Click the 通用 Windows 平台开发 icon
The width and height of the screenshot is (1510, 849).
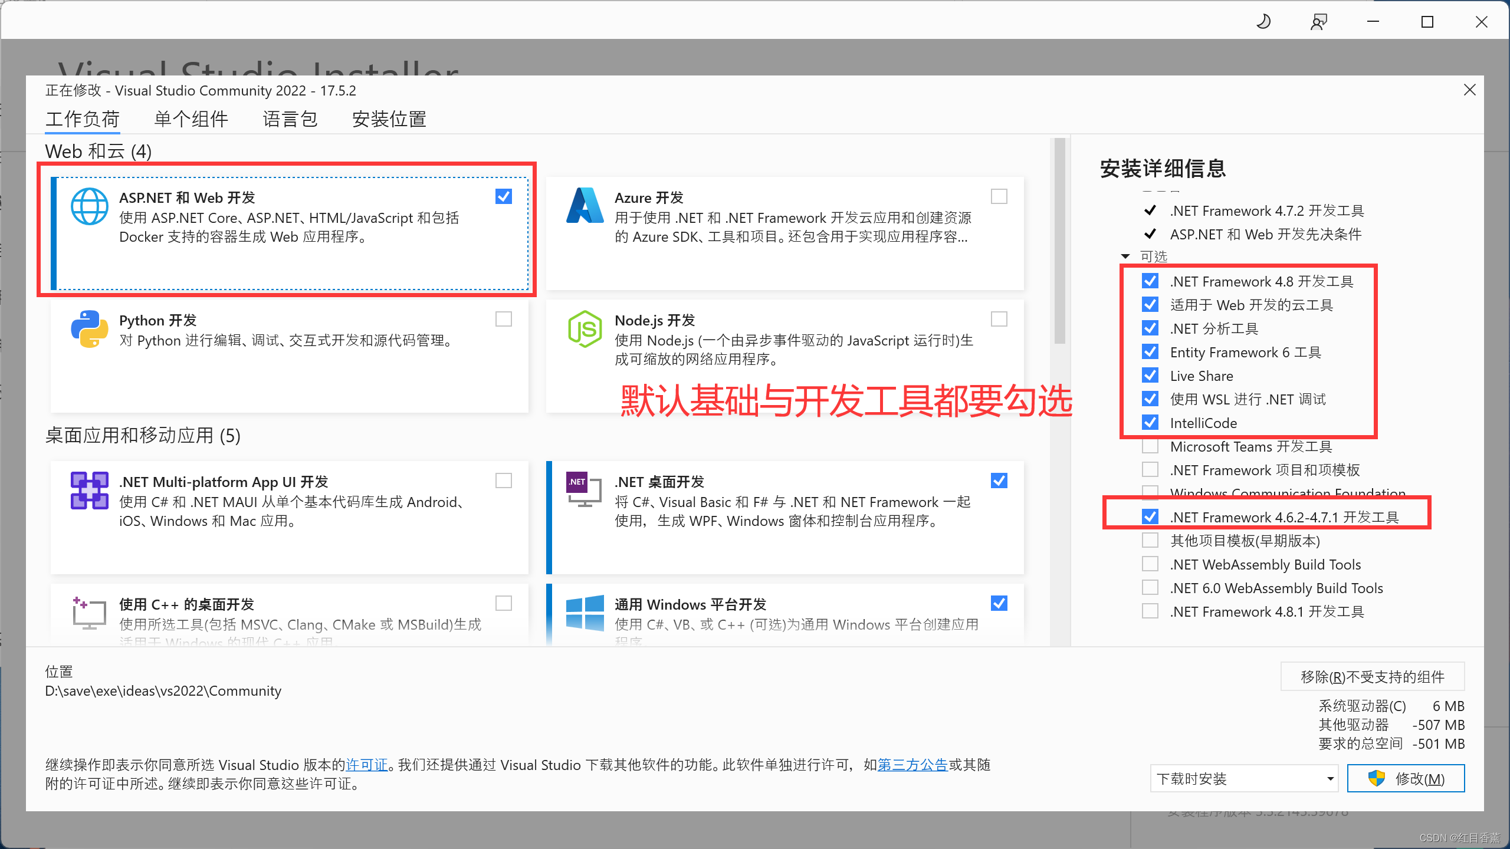coord(585,613)
